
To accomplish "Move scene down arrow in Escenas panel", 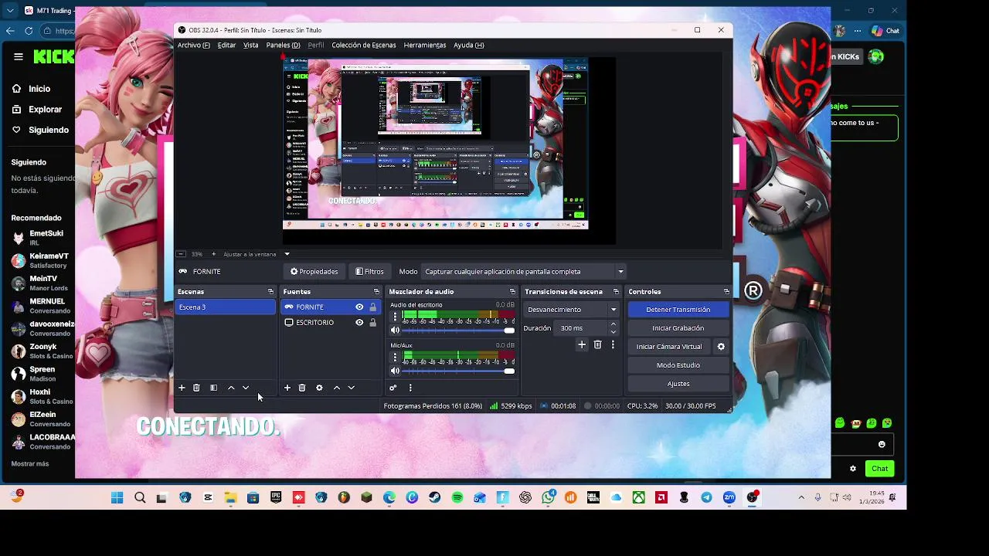I will pyautogui.click(x=246, y=388).
